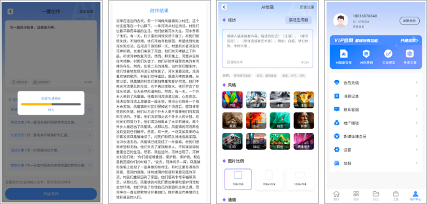Click the 刷新会员 button

pos(409,20)
